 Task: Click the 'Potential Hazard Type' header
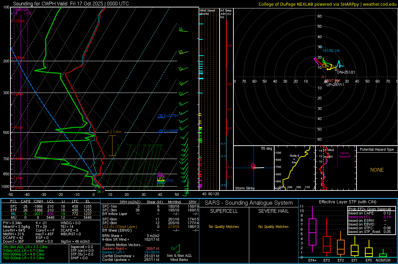(x=377, y=149)
